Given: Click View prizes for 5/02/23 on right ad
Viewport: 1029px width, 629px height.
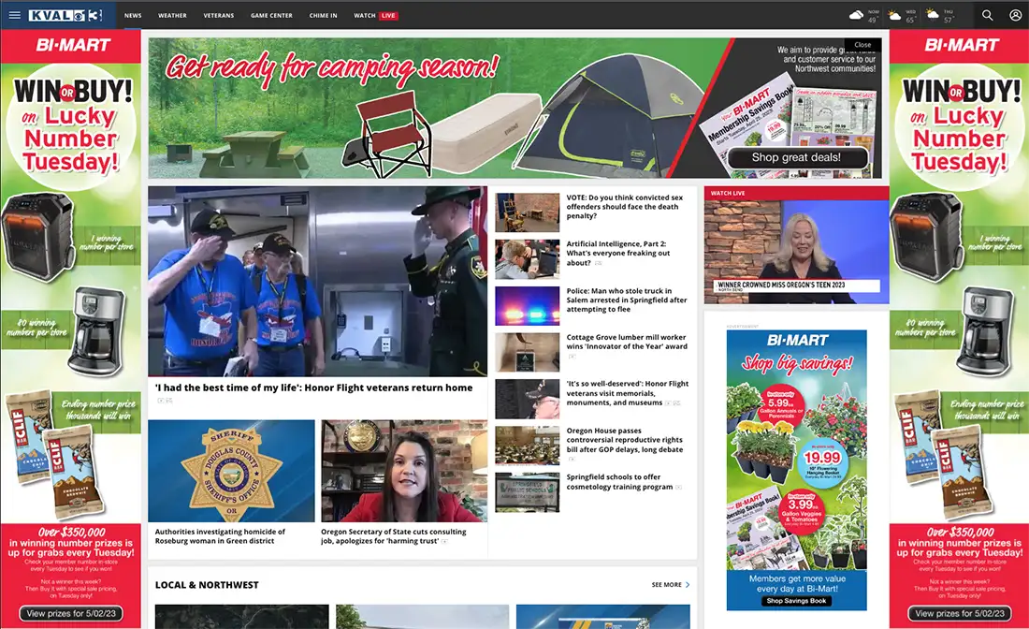Looking at the screenshot, I should pyautogui.click(x=960, y=613).
